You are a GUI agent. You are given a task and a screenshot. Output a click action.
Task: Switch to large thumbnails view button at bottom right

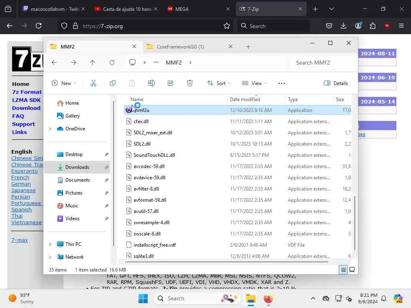[352, 269]
